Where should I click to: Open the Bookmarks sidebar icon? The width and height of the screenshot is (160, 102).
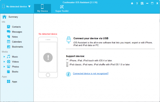tap(9, 47)
